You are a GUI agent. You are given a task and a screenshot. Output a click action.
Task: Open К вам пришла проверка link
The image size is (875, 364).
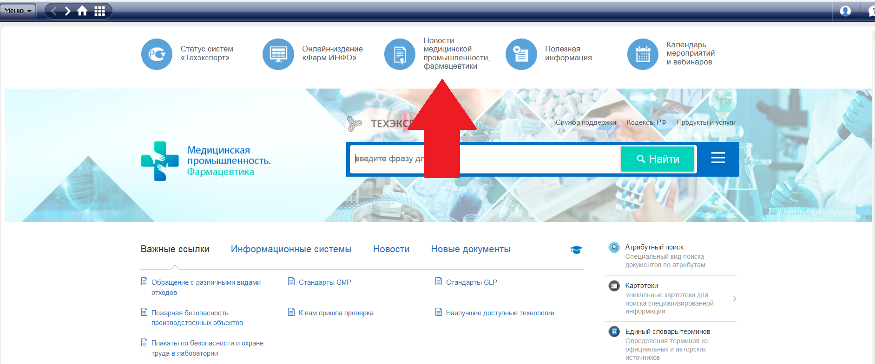tap(336, 313)
